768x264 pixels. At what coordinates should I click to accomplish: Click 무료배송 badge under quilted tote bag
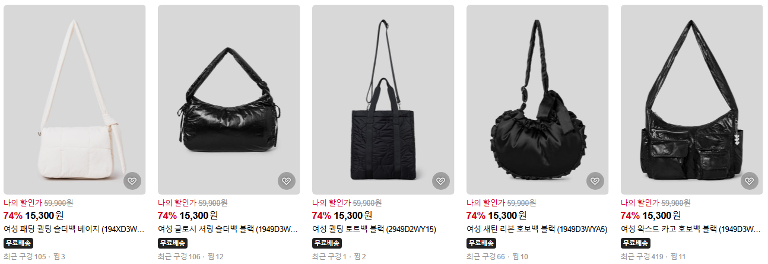coord(327,243)
